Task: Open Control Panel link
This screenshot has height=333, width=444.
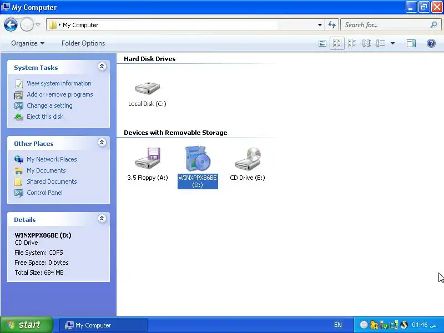Action: (44, 193)
